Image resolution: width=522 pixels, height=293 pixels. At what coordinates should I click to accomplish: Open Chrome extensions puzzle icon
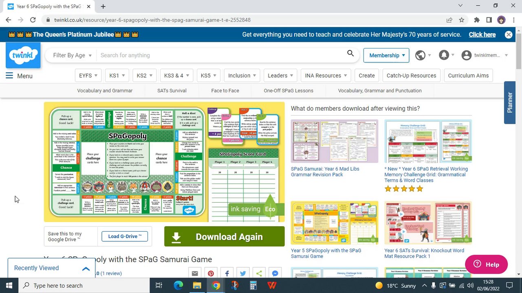477,20
